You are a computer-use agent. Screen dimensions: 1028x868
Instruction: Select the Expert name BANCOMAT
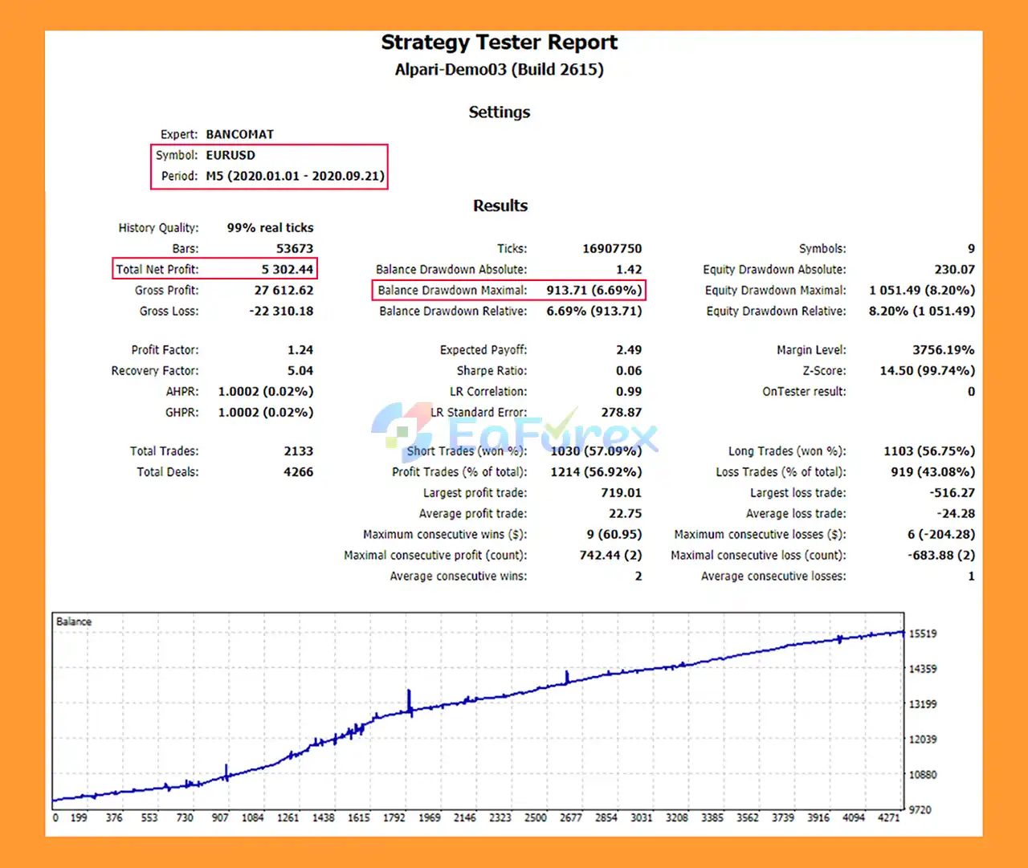239,134
